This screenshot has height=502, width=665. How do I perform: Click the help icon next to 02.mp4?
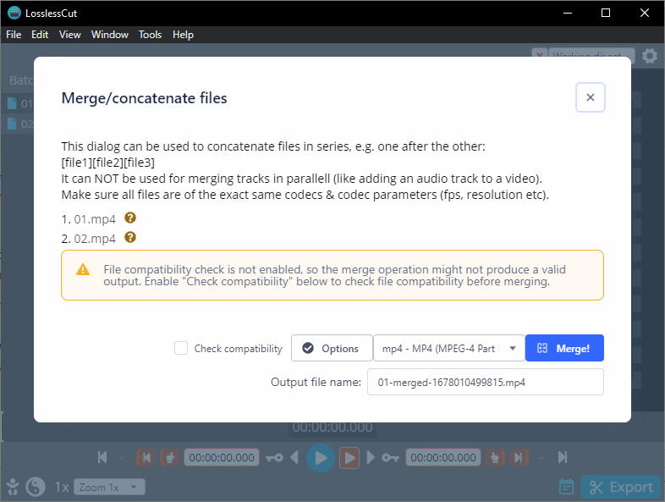point(130,238)
